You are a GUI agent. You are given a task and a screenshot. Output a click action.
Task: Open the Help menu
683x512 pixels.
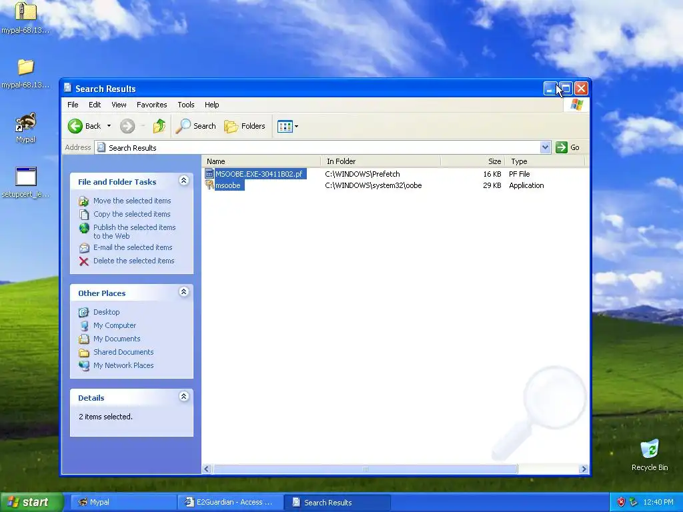pyautogui.click(x=211, y=105)
